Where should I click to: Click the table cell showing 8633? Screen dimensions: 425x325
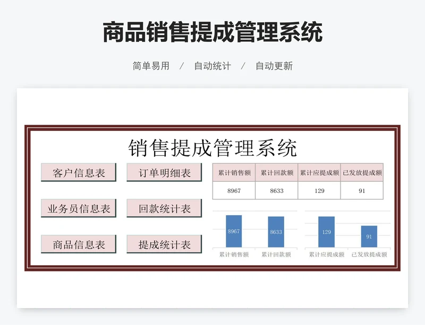[x=276, y=190]
